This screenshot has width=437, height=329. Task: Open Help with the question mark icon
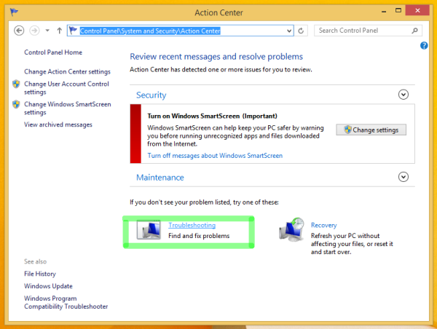click(x=424, y=45)
